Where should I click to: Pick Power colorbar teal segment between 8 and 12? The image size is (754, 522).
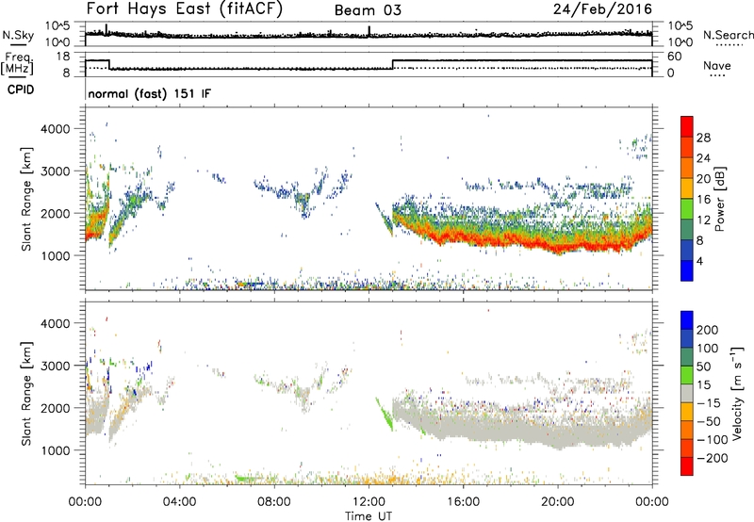pos(687,229)
